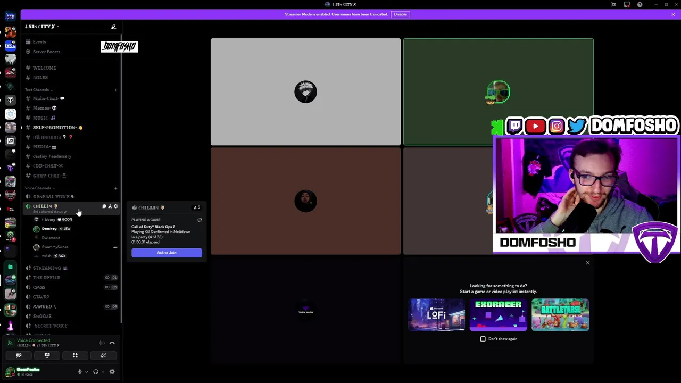Click the game icon in CHILLIN popup

coord(200,220)
